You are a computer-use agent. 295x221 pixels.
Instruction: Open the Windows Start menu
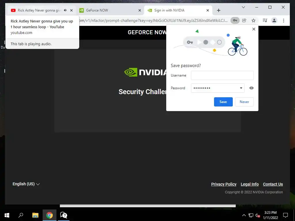coord(7,215)
